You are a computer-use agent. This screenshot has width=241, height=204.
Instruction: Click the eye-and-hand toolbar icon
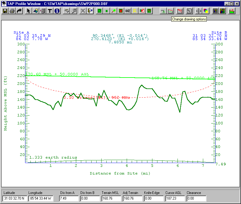tap(66, 11)
